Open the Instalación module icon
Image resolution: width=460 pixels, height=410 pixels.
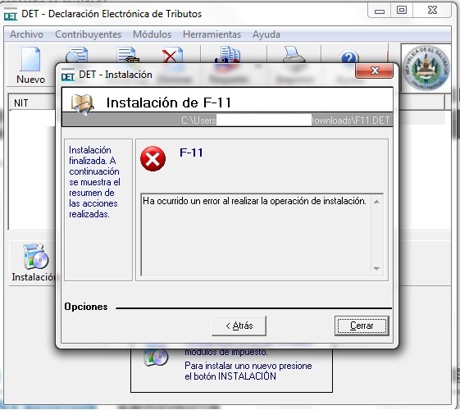click(35, 257)
